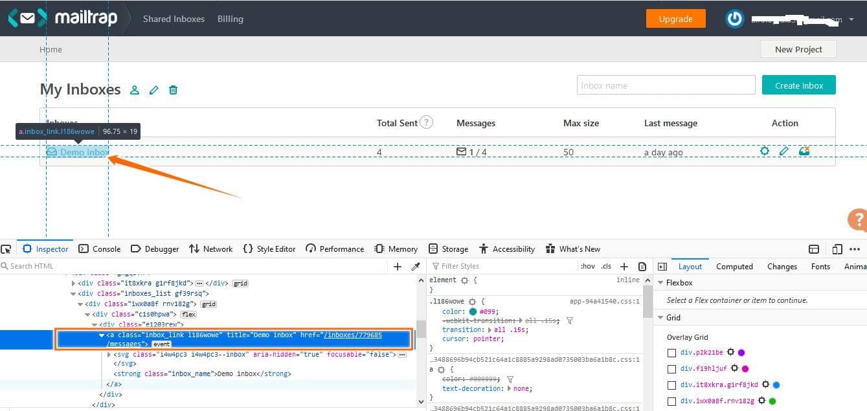Click the pencil icon beside My Inboxes
The height and width of the screenshot is (411, 867).
[153, 90]
